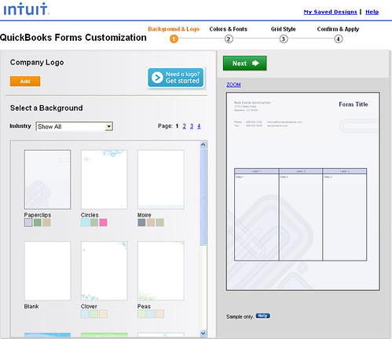The width and height of the screenshot is (392, 339).
Task: Open the Help link in header
Action: [x=372, y=12]
